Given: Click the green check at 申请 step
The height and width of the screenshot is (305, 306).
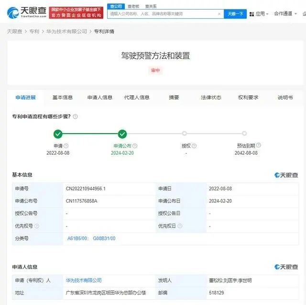Looking at the screenshot, I should pos(58,134).
